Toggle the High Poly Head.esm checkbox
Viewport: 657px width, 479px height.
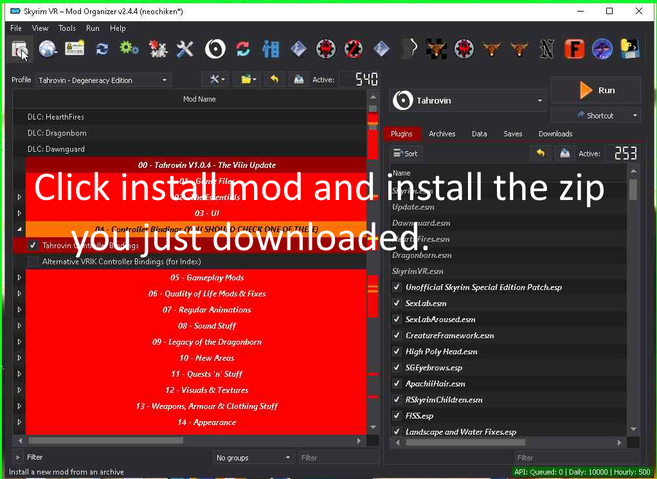pos(397,351)
